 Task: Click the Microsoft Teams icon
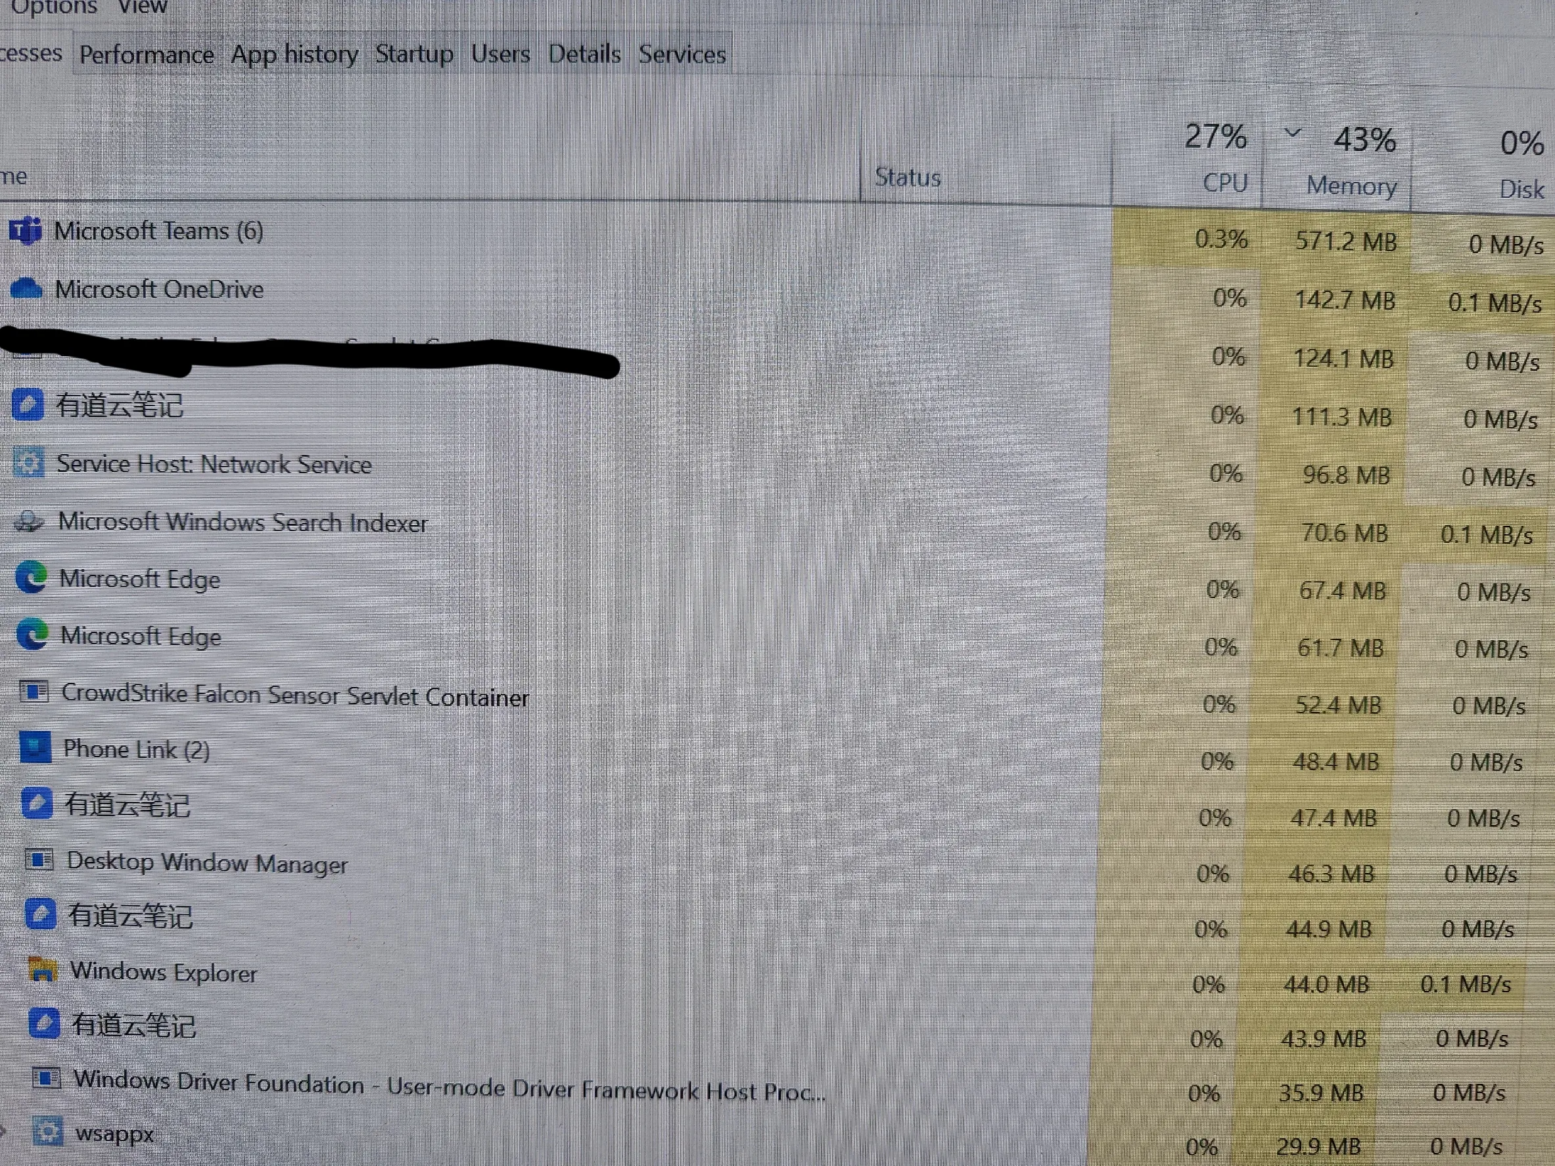point(26,231)
